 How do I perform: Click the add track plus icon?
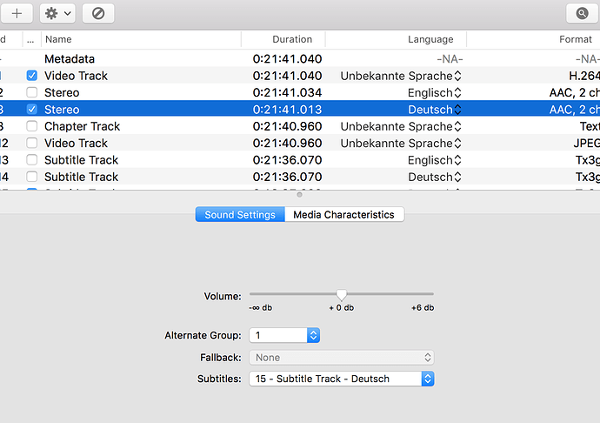[x=17, y=13]
